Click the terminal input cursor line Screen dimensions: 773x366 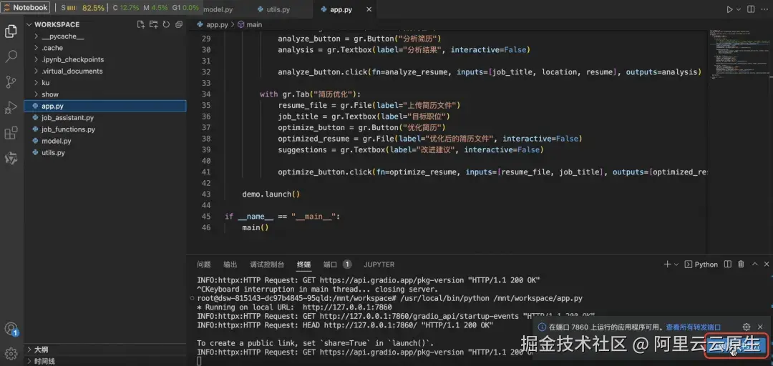coord(199,361)
